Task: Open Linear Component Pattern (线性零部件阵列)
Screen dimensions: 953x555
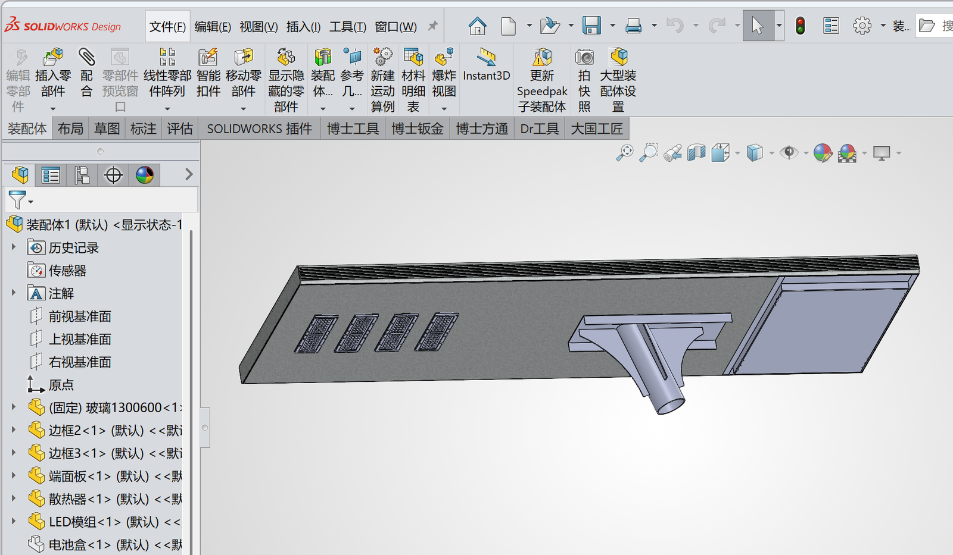Action: click(167, 57)
